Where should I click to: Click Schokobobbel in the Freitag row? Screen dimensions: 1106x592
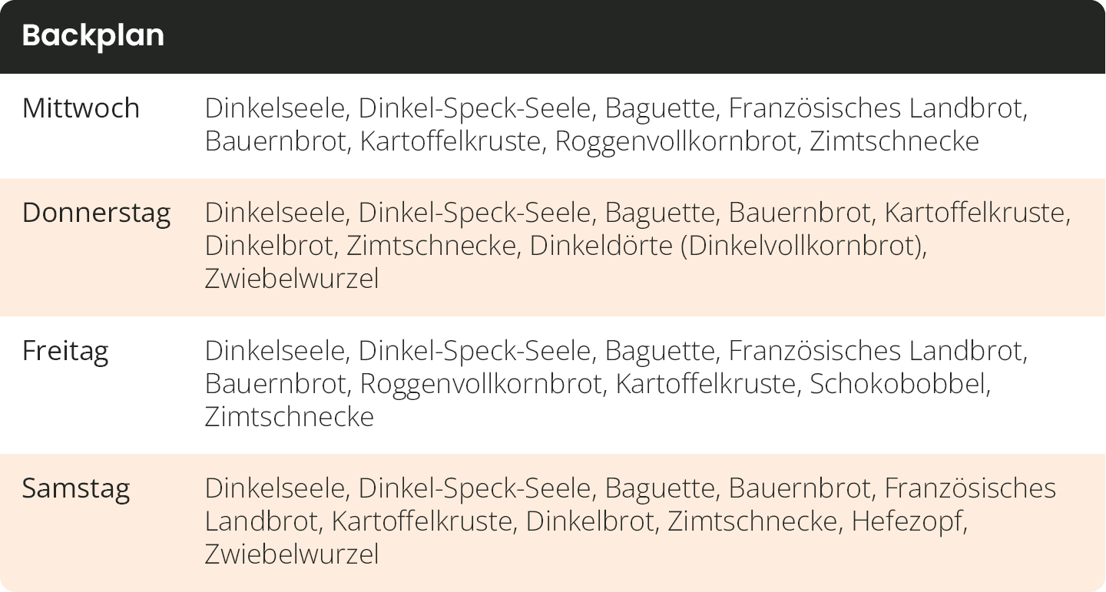pyautogui.click(x=899, y=383)
